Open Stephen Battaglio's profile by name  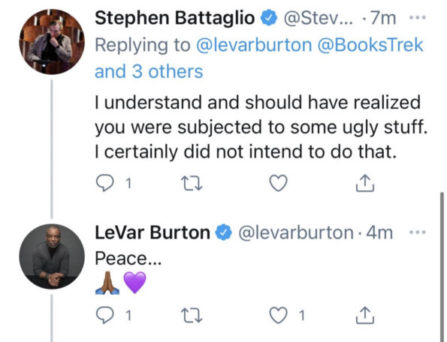pos(174,18)
